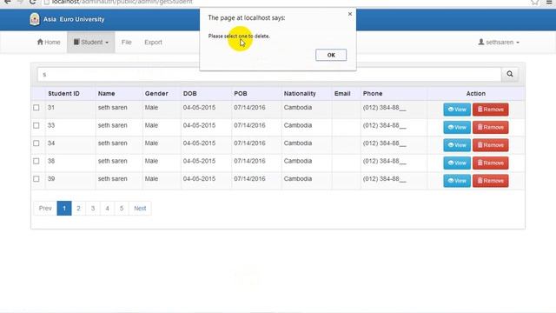This screenshot has width=556, height=313.
Task: Click the Asia Euro University brand text
Action: point(74,19)
